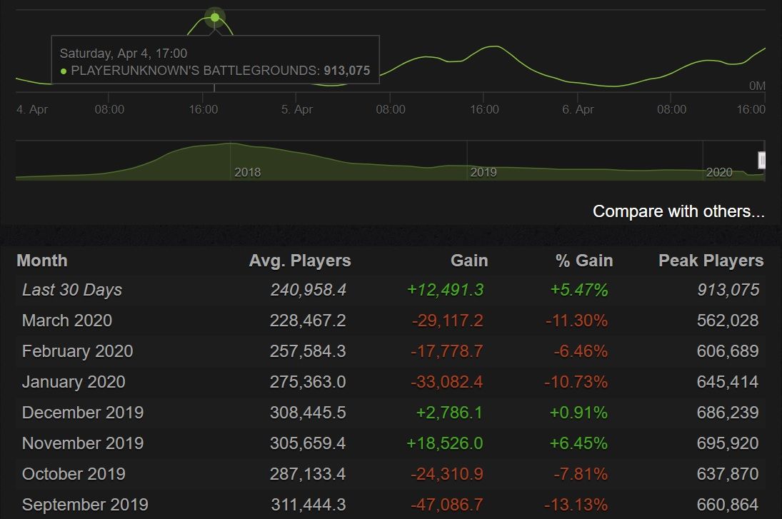Select peak players 913,075 in Last 30 Days row
The height and width of the screenshot is (519, 782).
(x=728, y=290)
